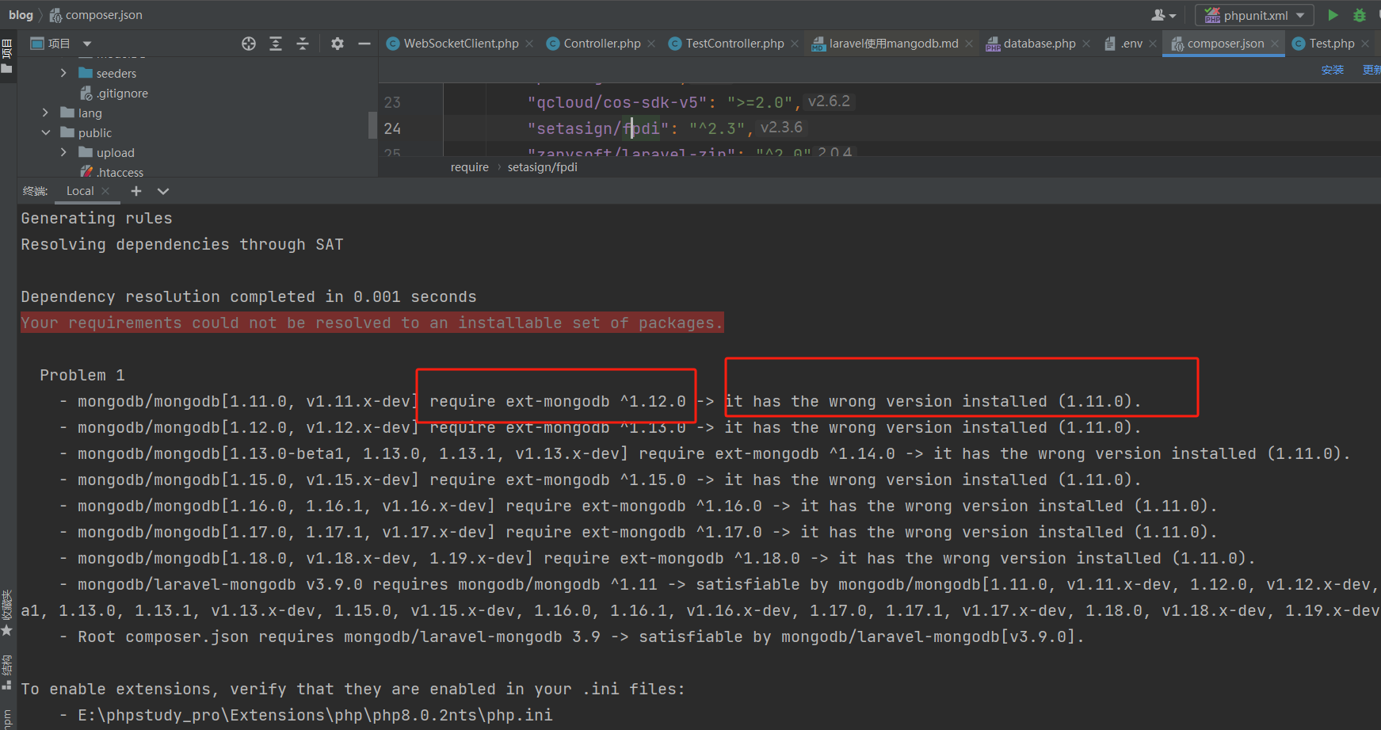Expand the upload folder
The height and width of the screenshot is (730, 1381).
point(63,152)
